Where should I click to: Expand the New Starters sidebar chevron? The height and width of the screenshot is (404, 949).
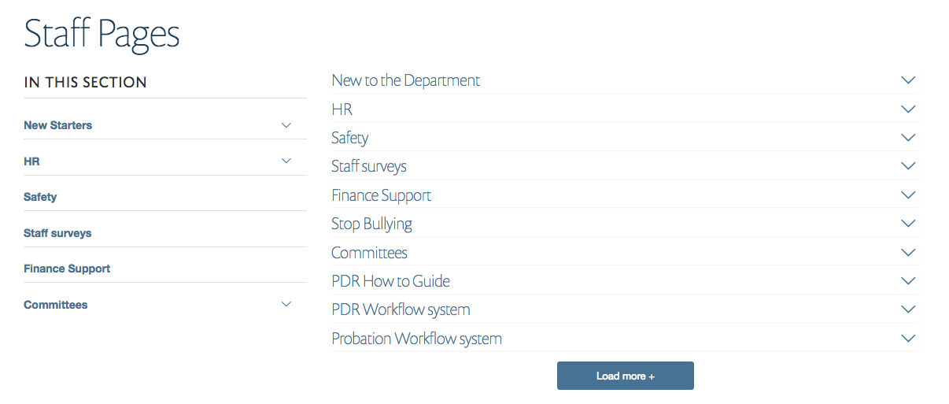point(286,125)
